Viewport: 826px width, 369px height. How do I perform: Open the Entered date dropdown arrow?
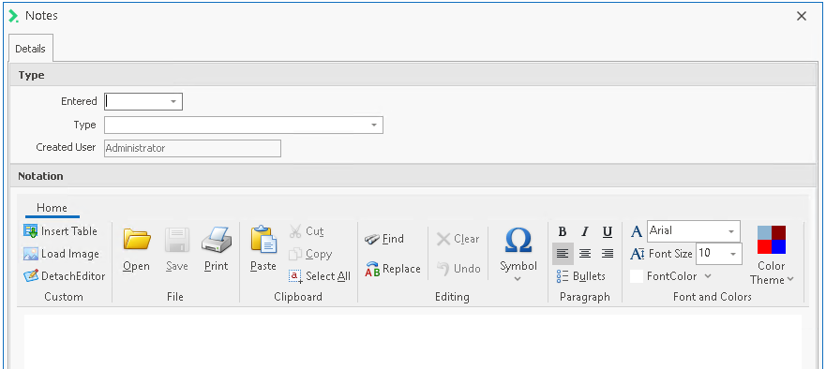point(173,101)
